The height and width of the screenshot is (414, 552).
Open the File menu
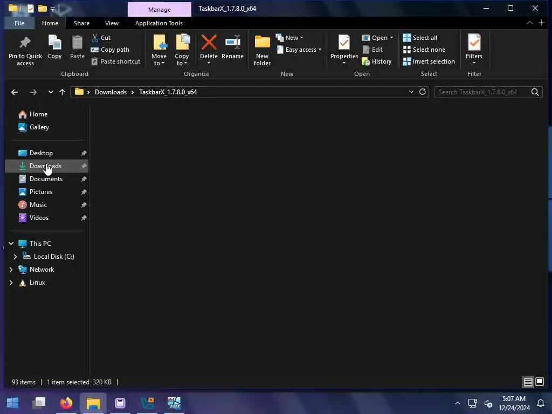pyautogui.click(x=19, y=23)
